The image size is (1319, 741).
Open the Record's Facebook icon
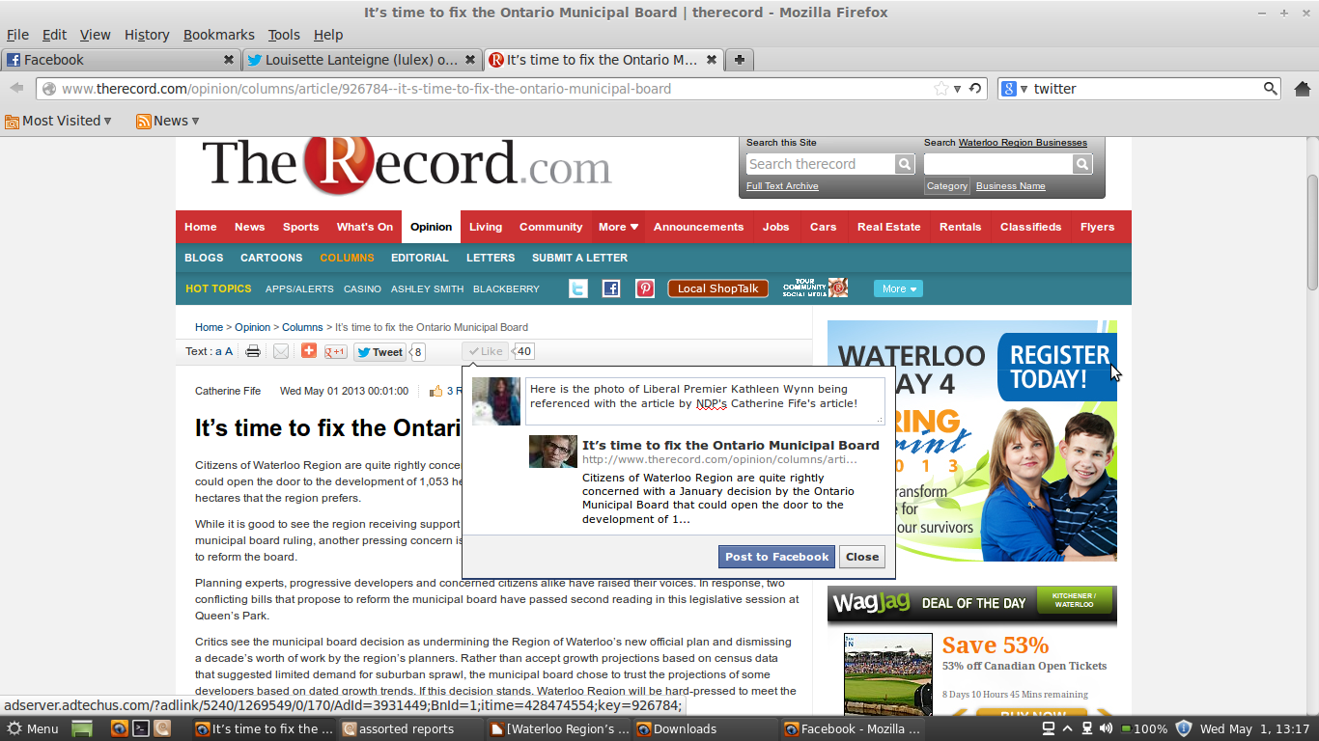click(611, 288)
